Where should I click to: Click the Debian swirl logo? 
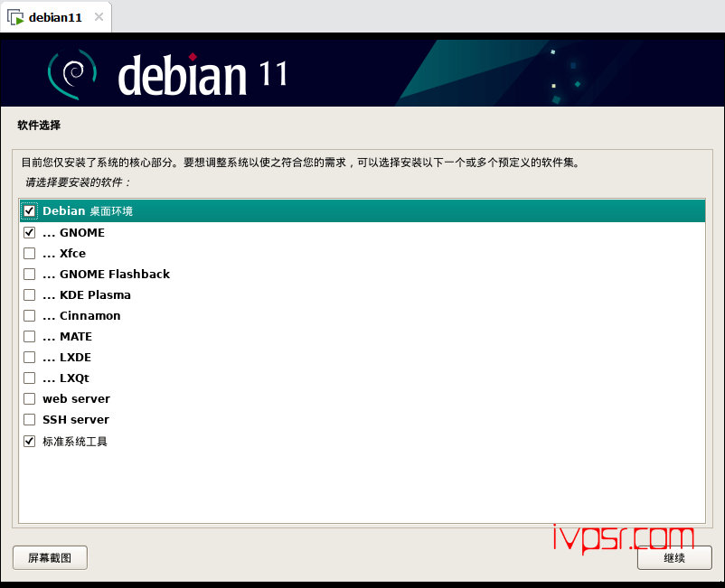pos(72,74)
